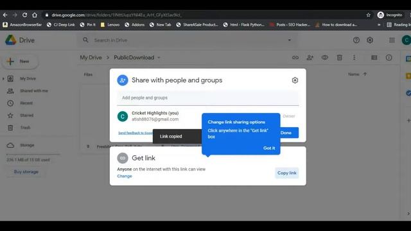Open the CJ Deep Link bookmark
Image resolution: width=411 pixels, height=231 pixels.
click(61, 24)
